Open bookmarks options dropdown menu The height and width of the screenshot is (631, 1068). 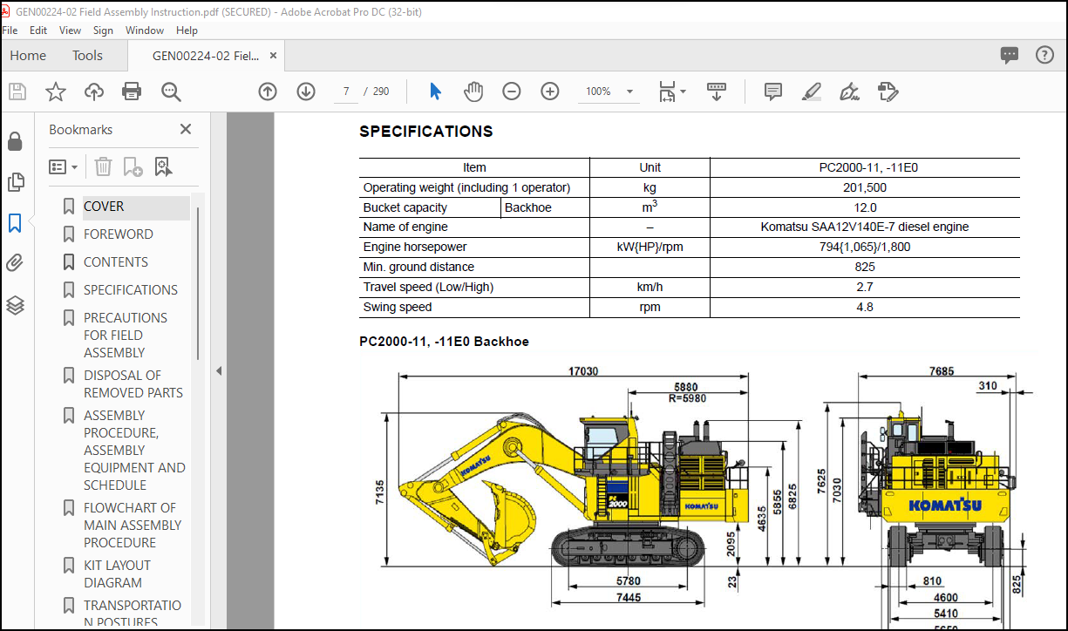pos(64,166)
